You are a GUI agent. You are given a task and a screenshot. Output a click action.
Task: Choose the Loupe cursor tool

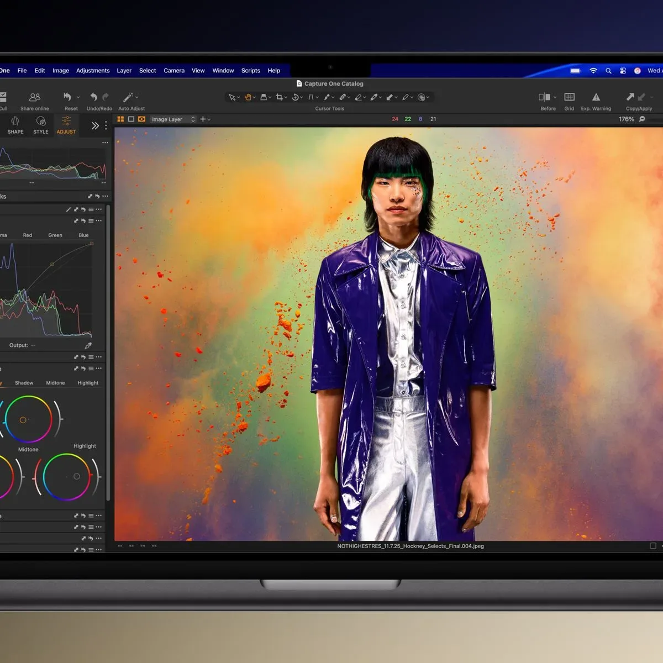pyautogui.click(x=264, y=97)
